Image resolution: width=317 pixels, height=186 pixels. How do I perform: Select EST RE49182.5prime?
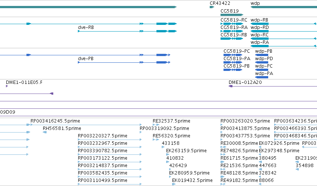click(x=239, y=180)
